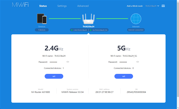Click the set button under 5GHz
Viewport: 179px width, 109px height.
124,76
